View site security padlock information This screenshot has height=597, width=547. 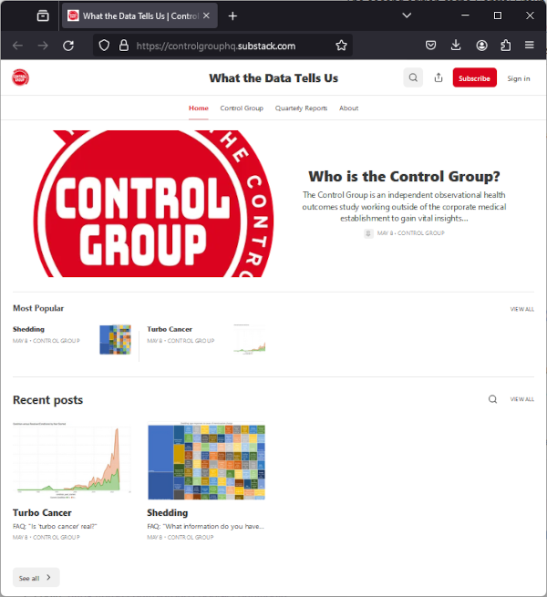click(123, 46)
